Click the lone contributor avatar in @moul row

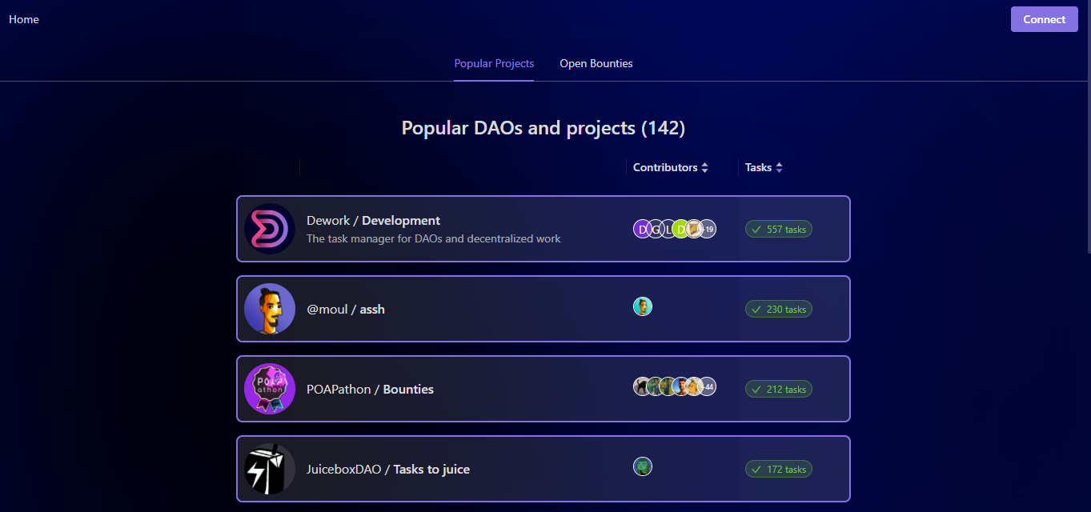click(643, 306)
